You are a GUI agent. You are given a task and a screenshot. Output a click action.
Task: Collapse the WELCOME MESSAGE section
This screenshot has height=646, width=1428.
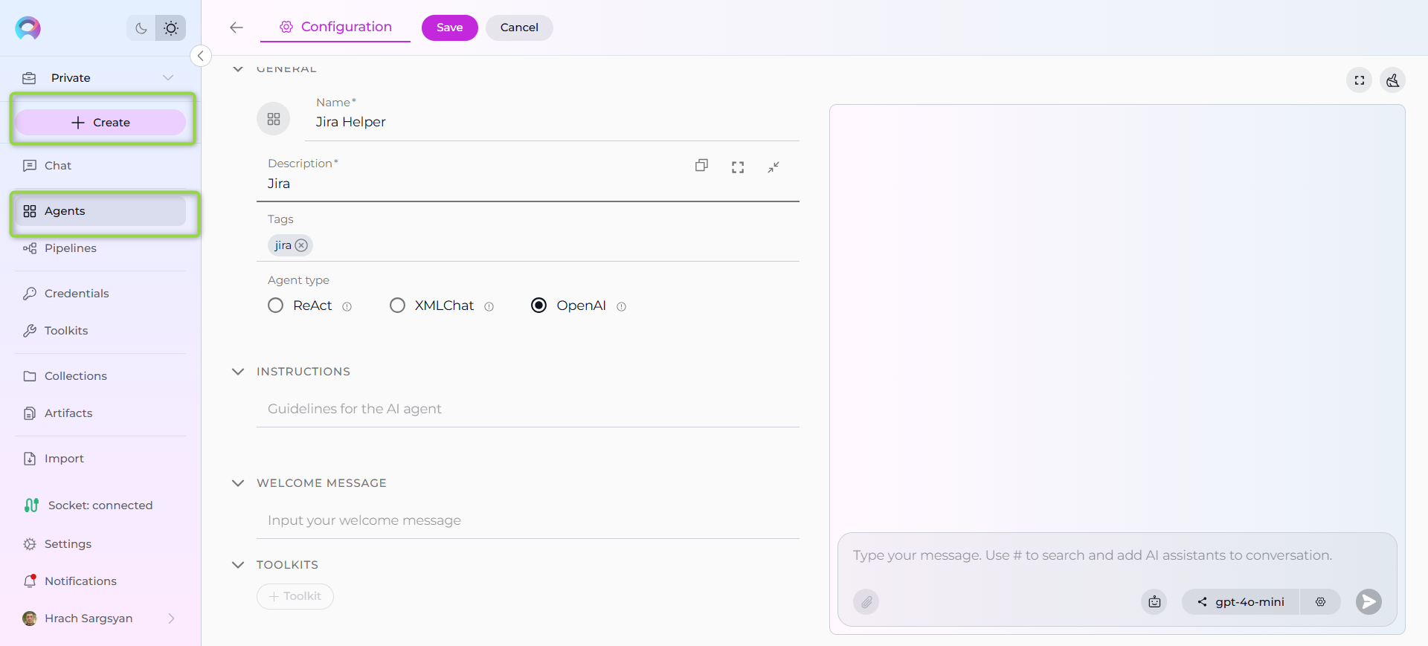(x=238, y=483)
